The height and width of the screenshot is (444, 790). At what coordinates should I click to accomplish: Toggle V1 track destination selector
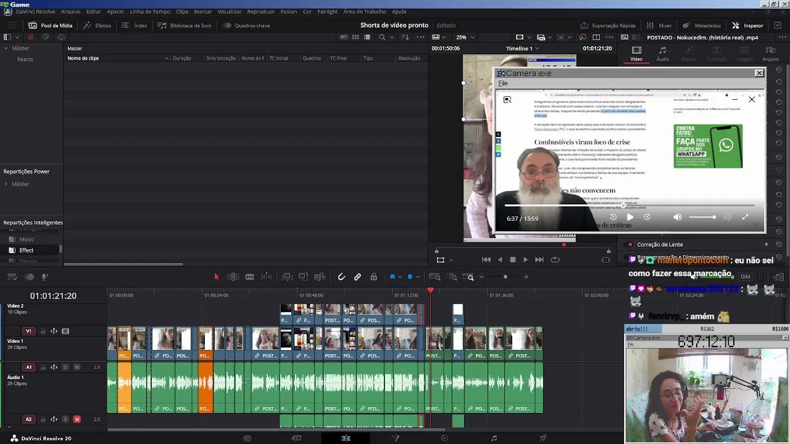pyautogui.click(x=28, y=331)
